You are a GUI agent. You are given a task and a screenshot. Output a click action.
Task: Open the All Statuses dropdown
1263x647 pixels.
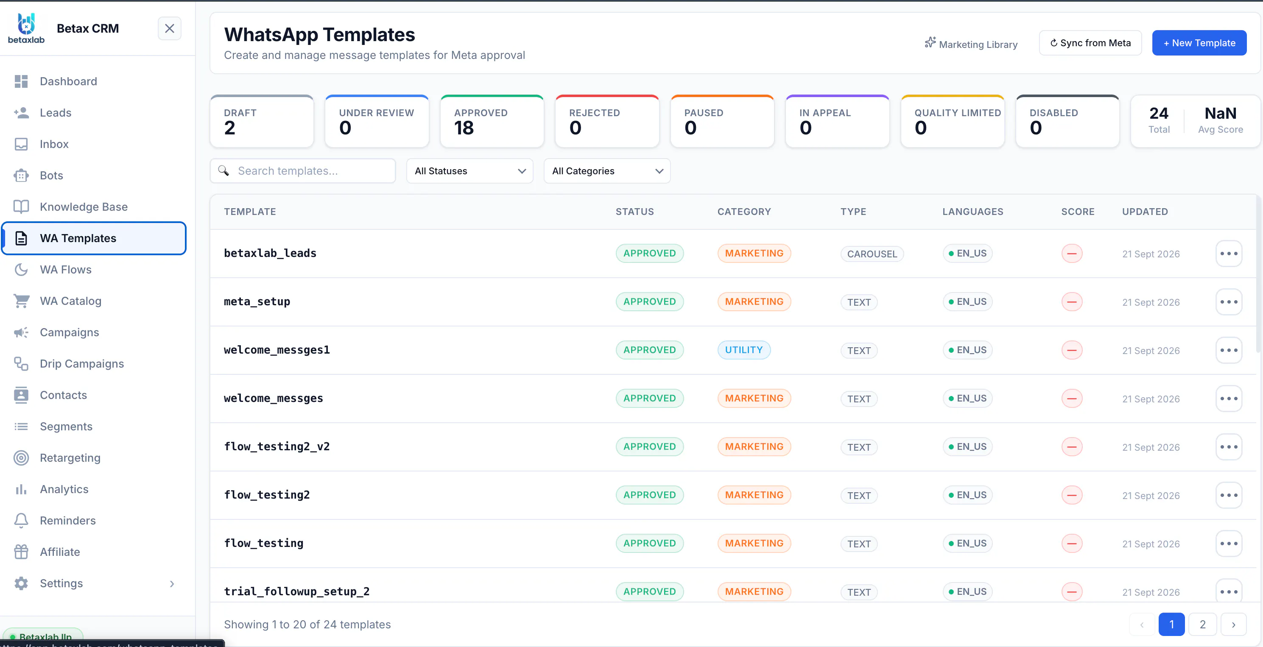click(470, 171)
